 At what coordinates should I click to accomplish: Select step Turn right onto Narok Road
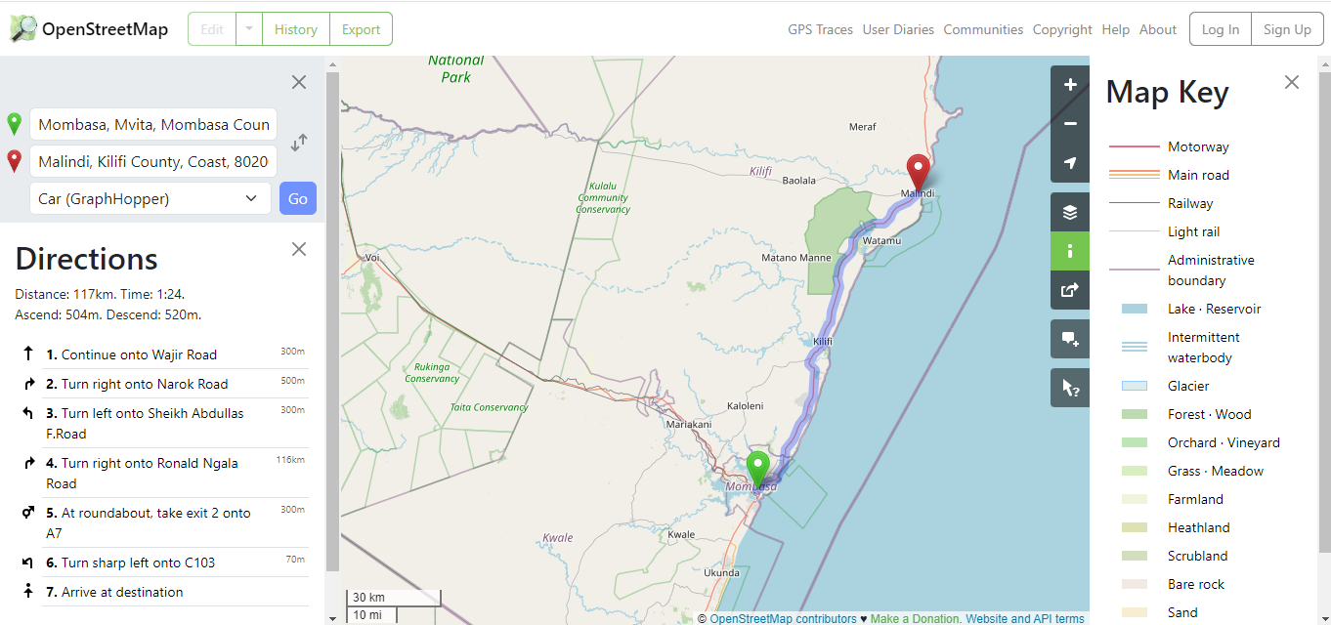point(161,384)
